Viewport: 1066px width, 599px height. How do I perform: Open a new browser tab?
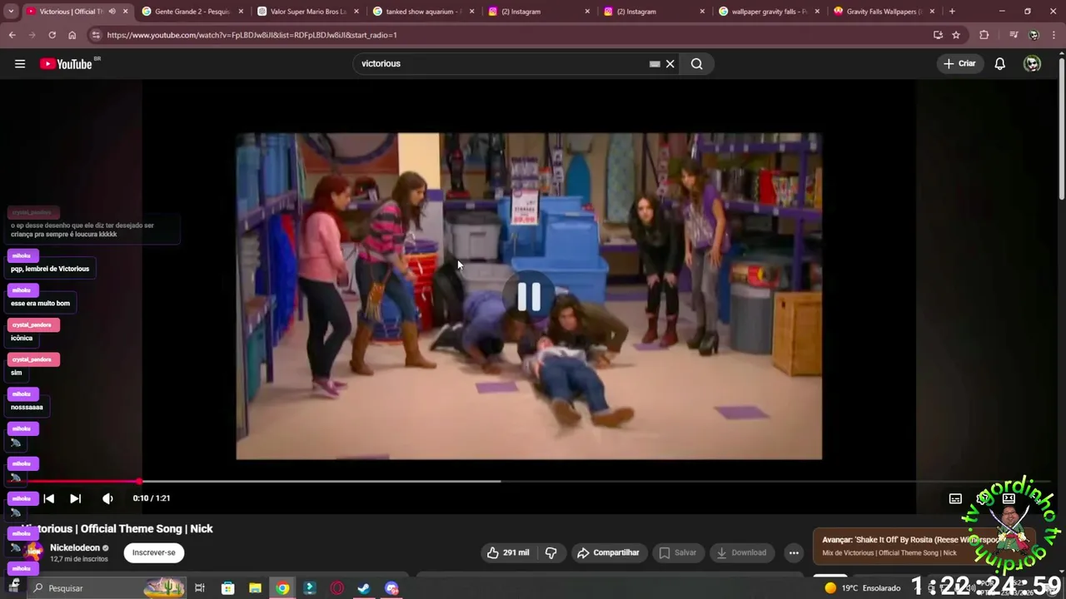coord(952,12)
